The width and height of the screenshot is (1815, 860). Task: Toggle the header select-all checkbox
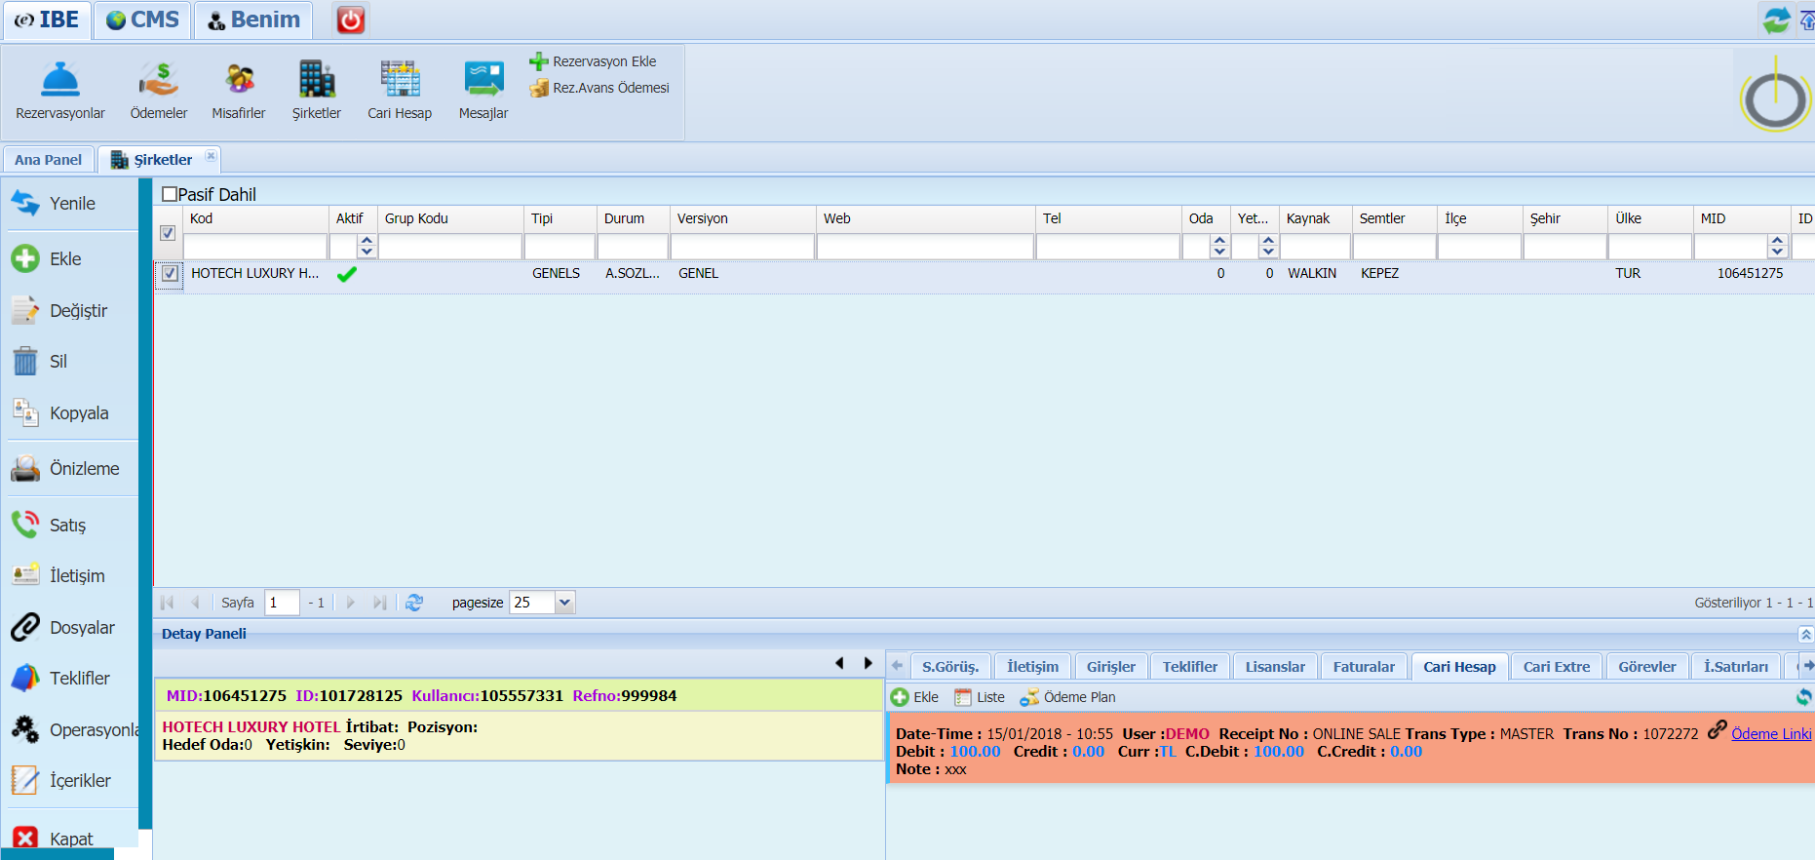tap(168, 233)
